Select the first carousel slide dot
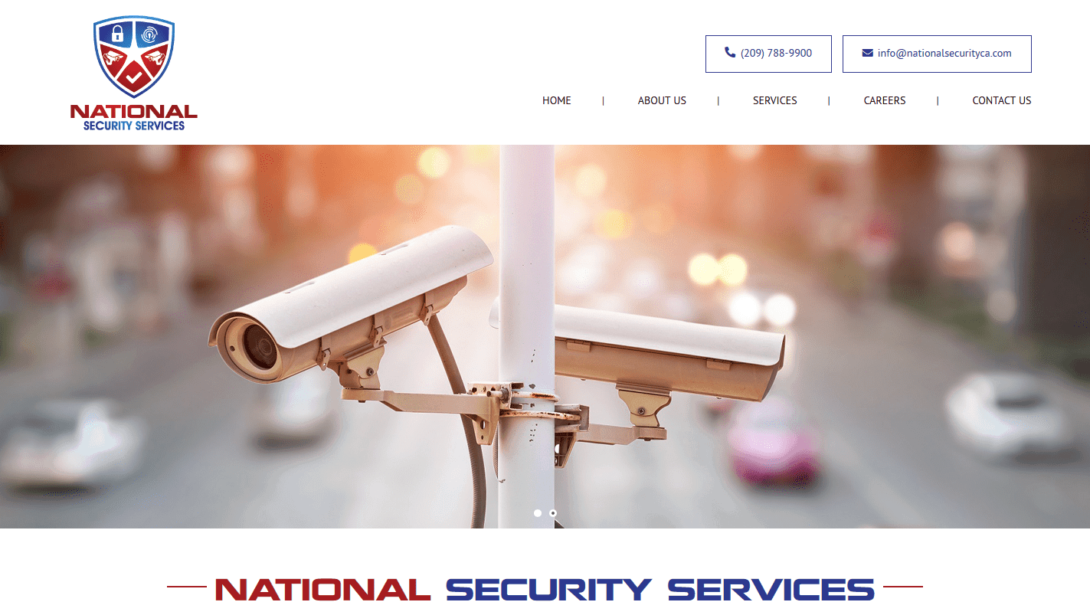Viewport: 1090px width, 602px height. (x=538, y=513)
